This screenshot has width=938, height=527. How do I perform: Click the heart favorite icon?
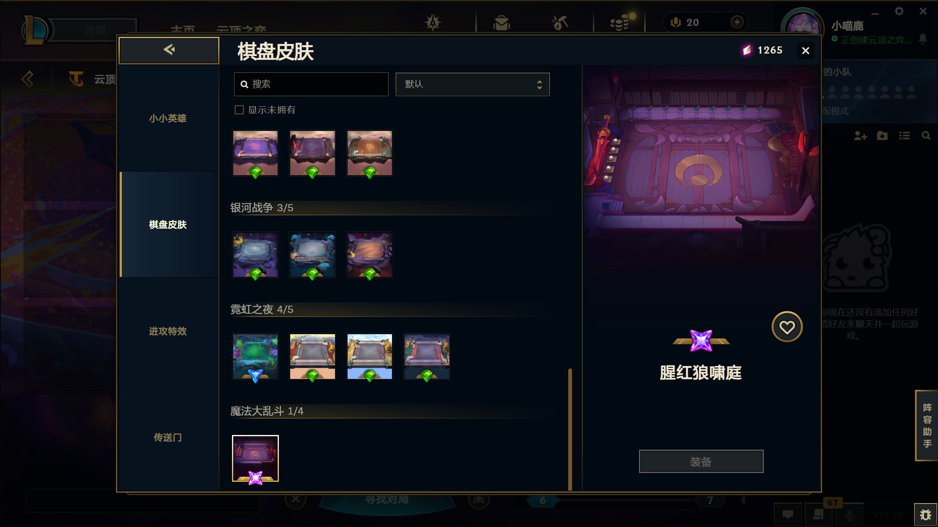[787, 327]
